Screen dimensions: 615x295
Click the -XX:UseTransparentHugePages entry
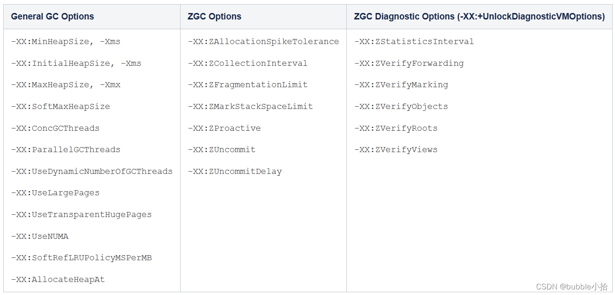pos(81,215)
